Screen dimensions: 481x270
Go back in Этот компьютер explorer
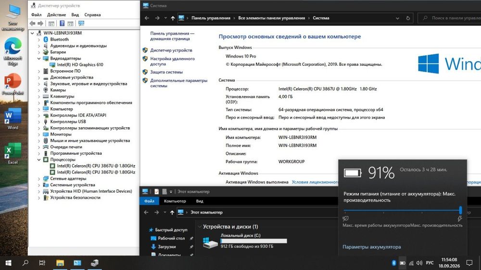[146, 212]
